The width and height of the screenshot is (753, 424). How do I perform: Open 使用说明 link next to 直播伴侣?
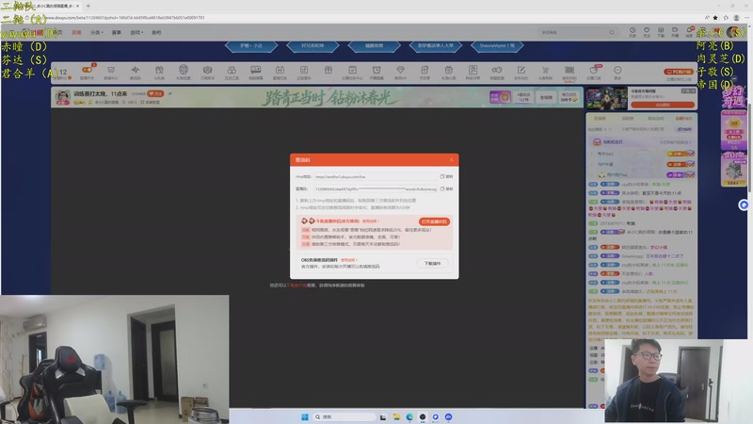[x=370, y=221]
